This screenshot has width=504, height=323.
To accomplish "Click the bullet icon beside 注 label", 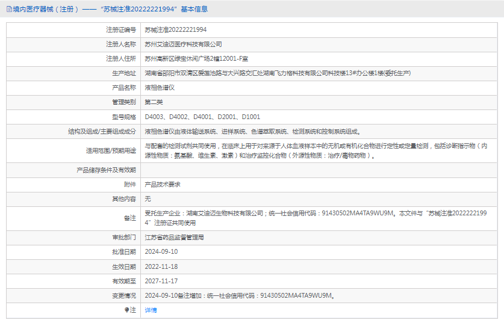I will 126,310.
